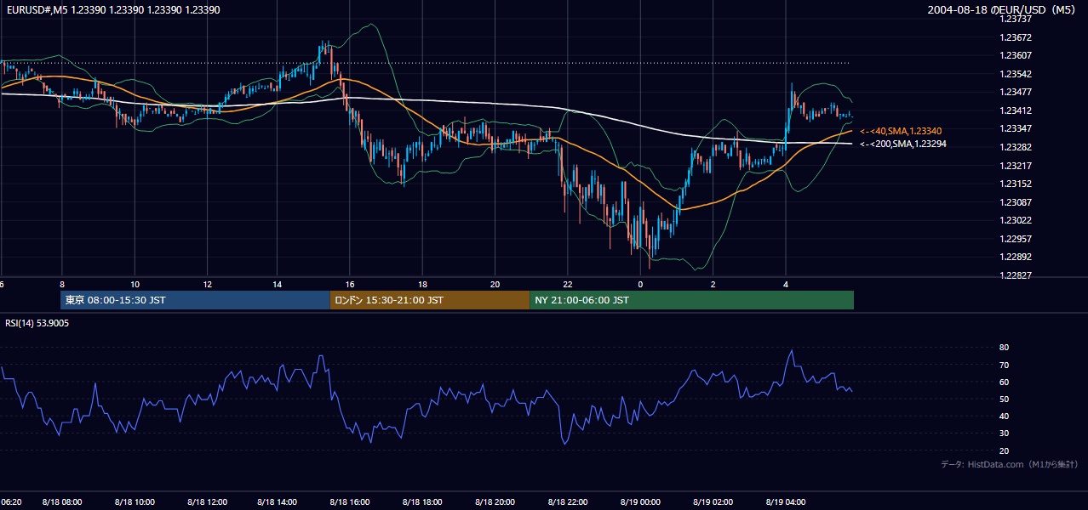1088x510 pixels.
Task: Click price level 1.23607 on axis
Action: pyautogui.click(x=1017, y=55)
